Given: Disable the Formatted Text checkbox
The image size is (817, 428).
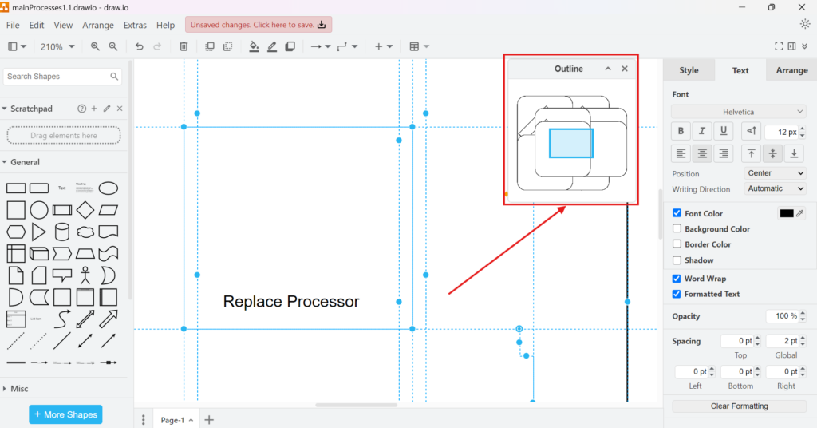Looking at the screenshot, I should pyautogui.click(x=677, y=294).
